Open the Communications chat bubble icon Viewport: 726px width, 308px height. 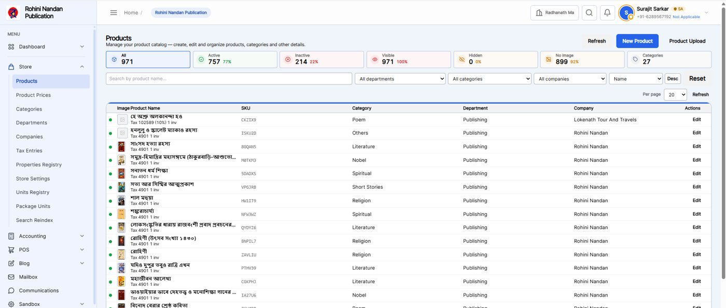[11, 290]
